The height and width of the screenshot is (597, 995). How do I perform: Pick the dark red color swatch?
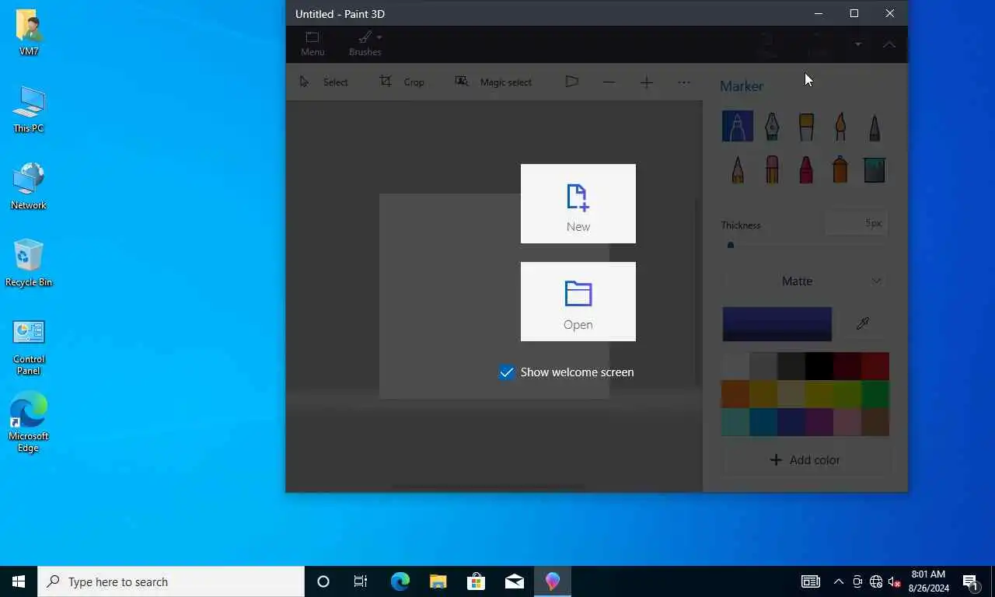click(x=847, y=366)
